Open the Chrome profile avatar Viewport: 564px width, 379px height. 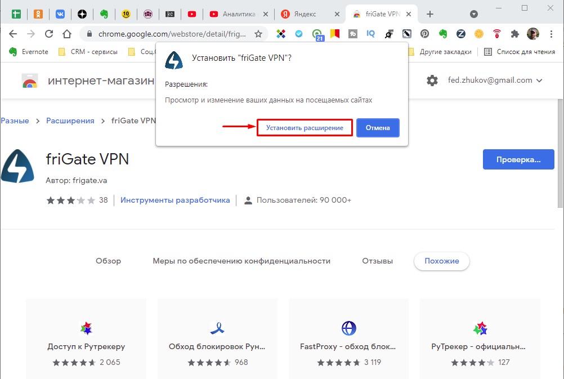pyautogui.click(x=532, y=34)
